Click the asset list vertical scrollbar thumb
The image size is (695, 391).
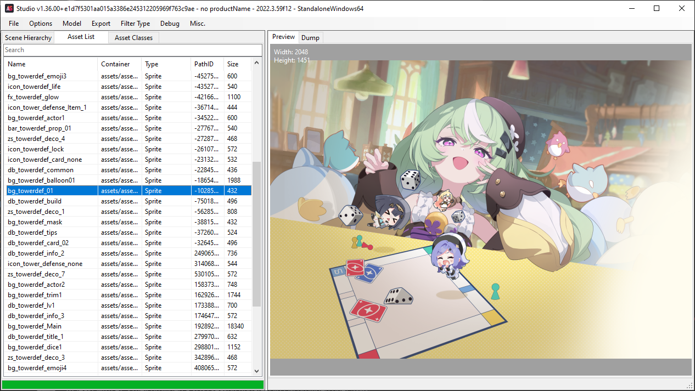(x=256, y=234)
